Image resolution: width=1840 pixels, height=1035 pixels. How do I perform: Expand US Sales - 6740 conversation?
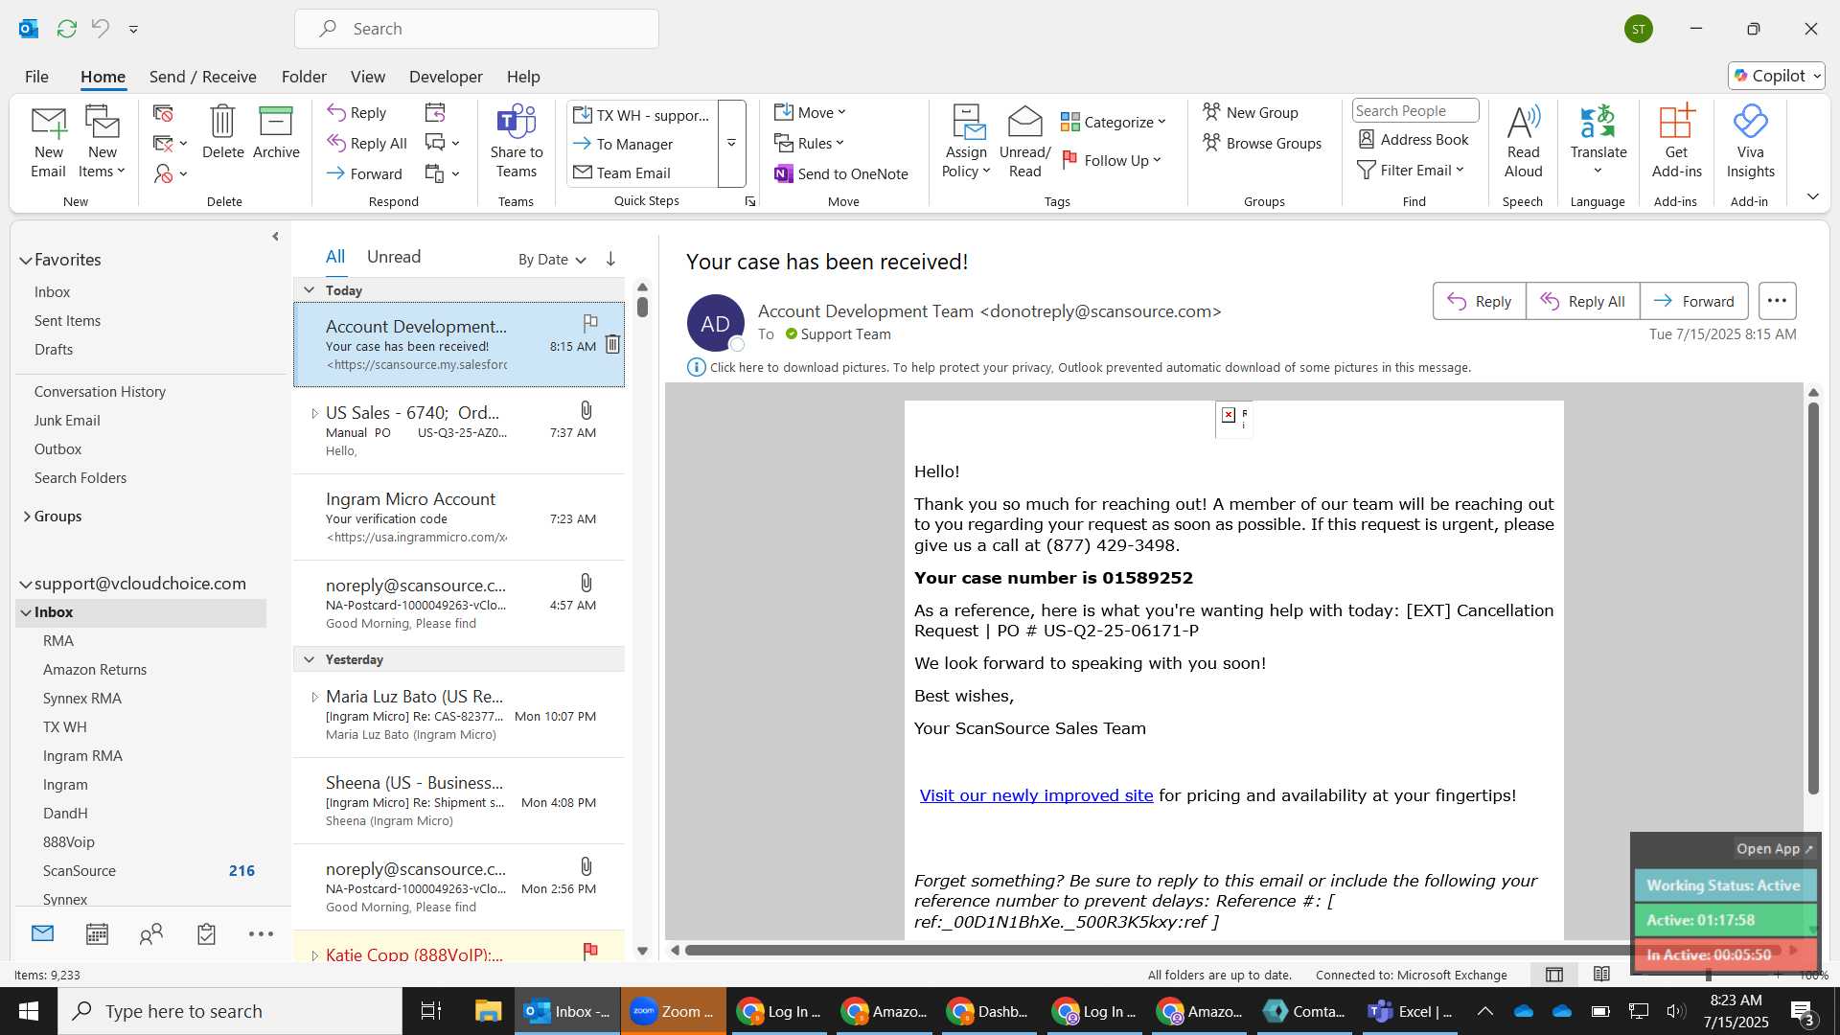pos(314,413)
